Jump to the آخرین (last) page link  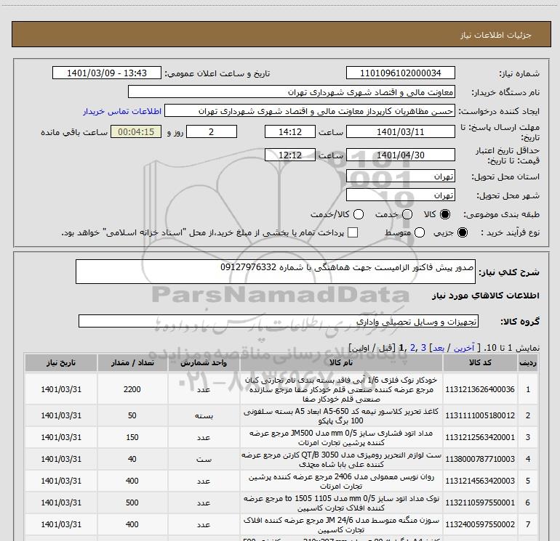464,348
